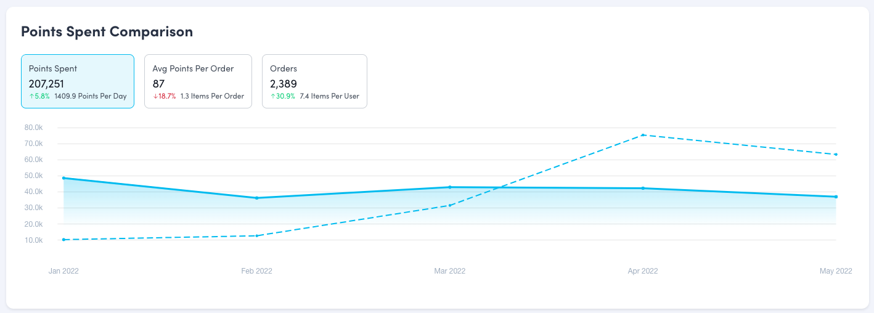Click the Mar 2022 x-axis label
Image resolution: width=874 pixels, height=313 pixels.
pyautogui.click(x=450, y=271)
